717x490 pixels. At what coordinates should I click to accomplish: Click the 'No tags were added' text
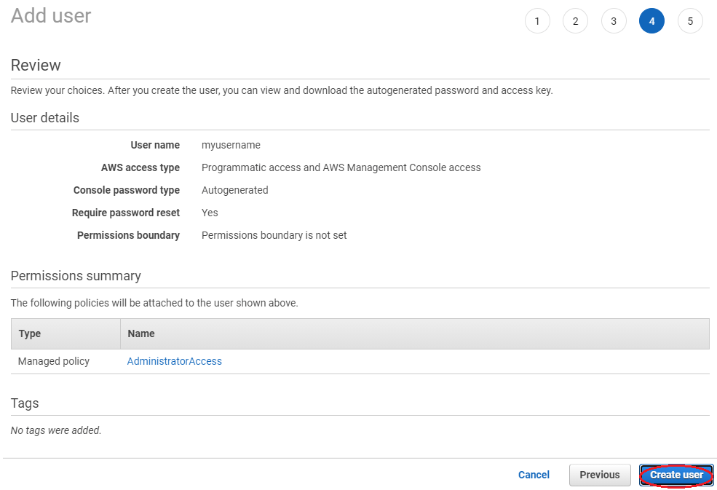[56, 430]
